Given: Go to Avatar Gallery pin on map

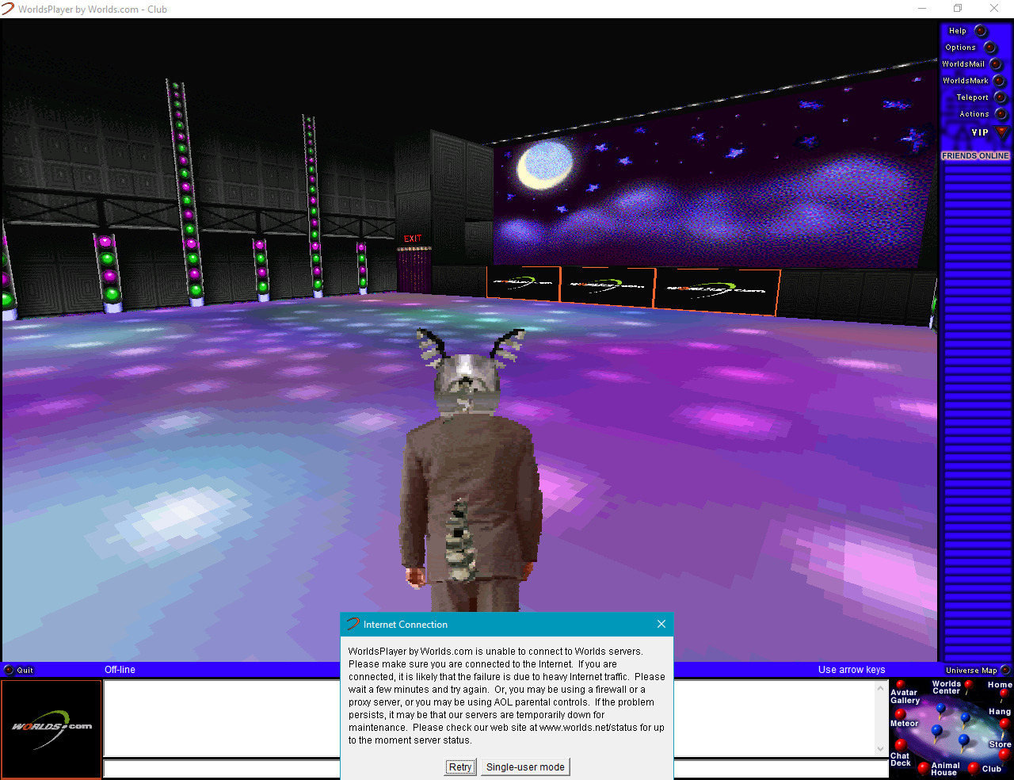Looking at the screenshot, I should [x=900, y=685].
